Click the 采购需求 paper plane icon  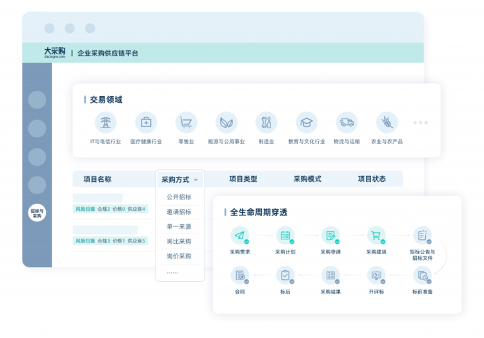pos(240,235)
